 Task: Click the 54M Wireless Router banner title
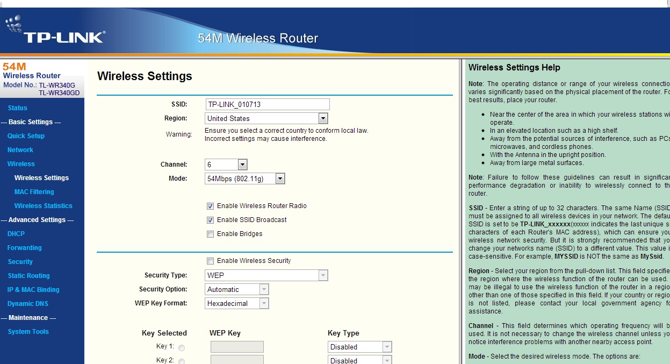tap(258, 38)
